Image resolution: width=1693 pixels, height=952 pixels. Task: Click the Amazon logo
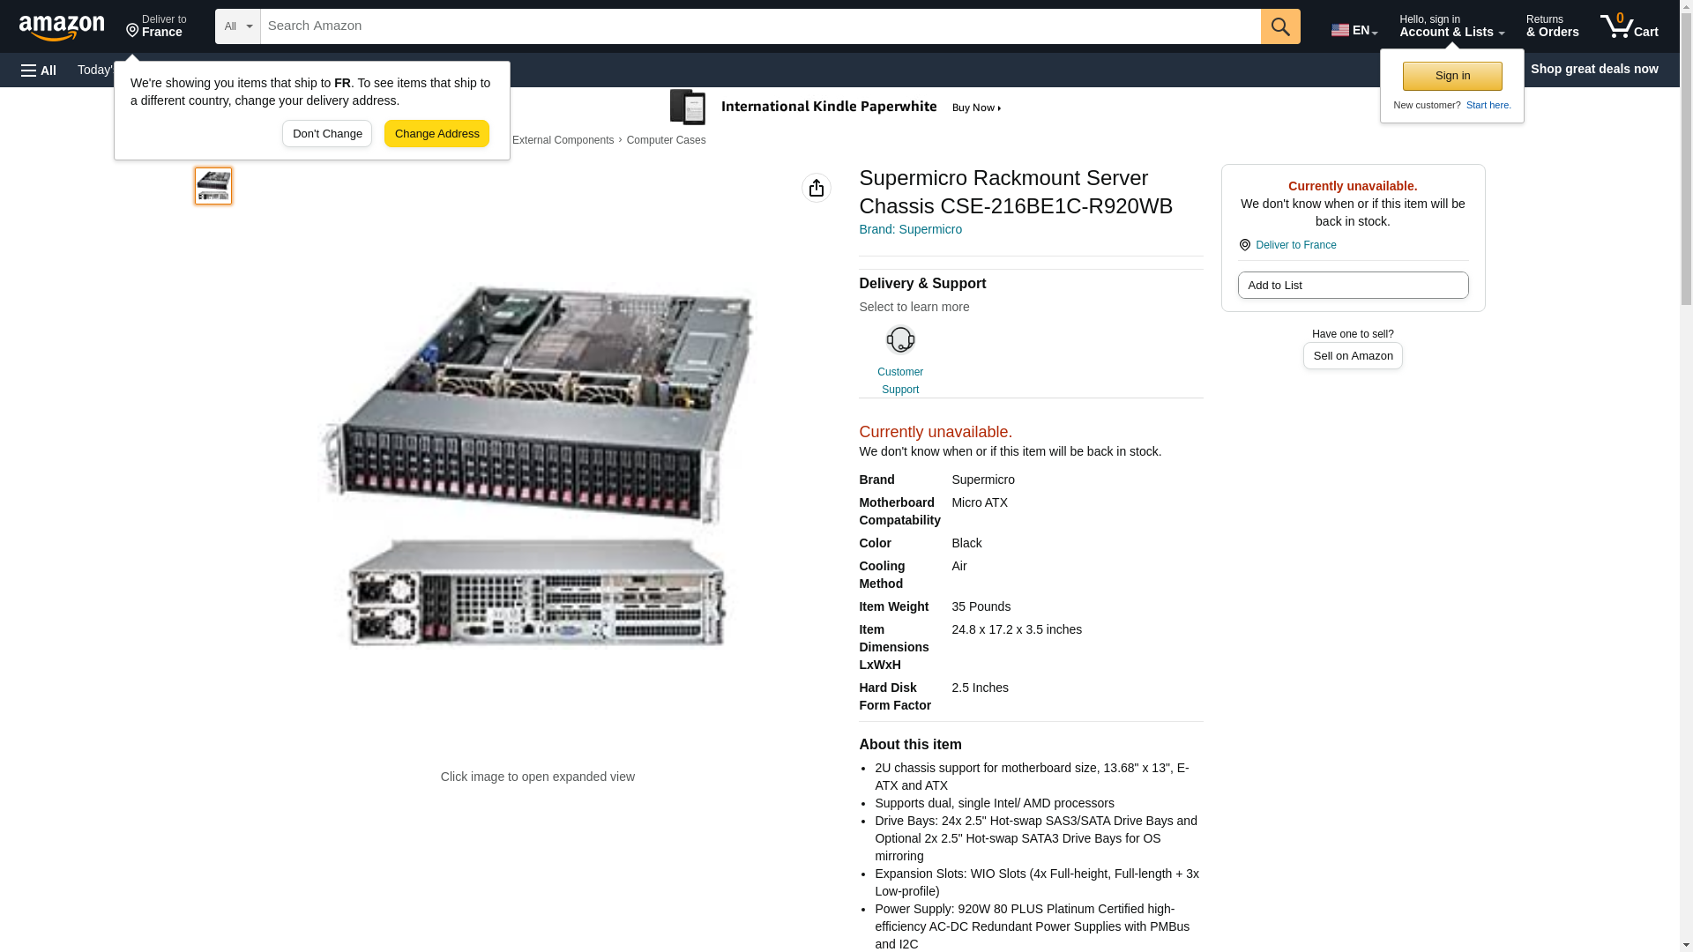click(62, 26)
